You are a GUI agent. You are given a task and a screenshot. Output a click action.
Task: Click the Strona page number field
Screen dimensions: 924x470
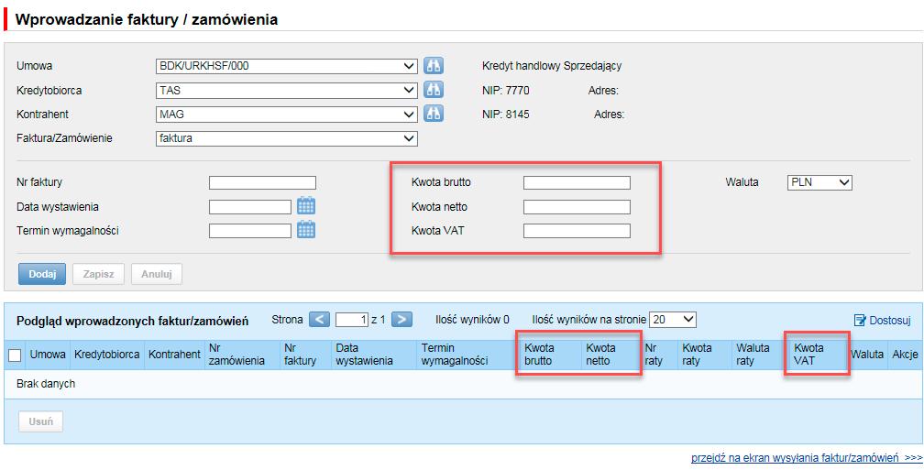point(352,320)
